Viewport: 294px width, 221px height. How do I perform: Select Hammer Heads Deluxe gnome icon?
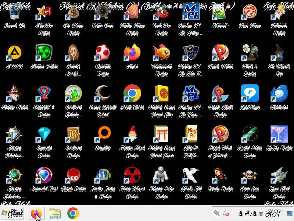(x=132, y=134)
